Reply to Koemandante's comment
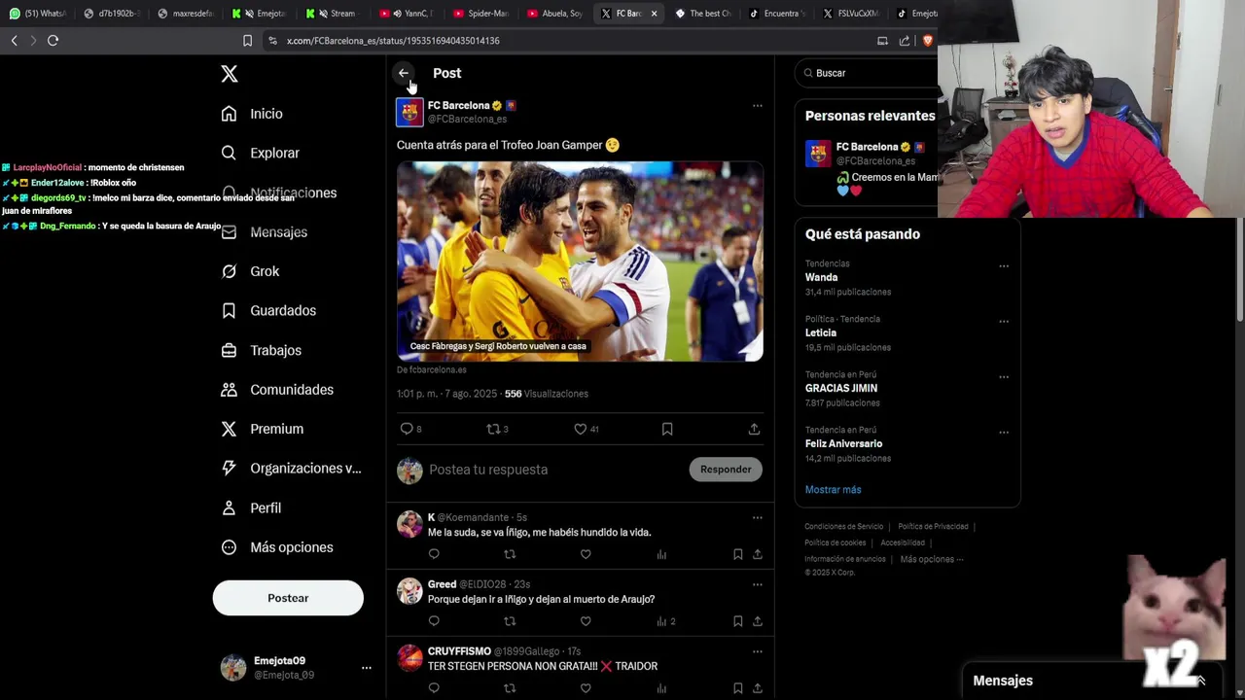 (434, 554)
